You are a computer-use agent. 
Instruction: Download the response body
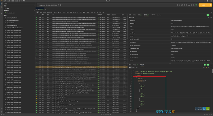pos(211,67)
